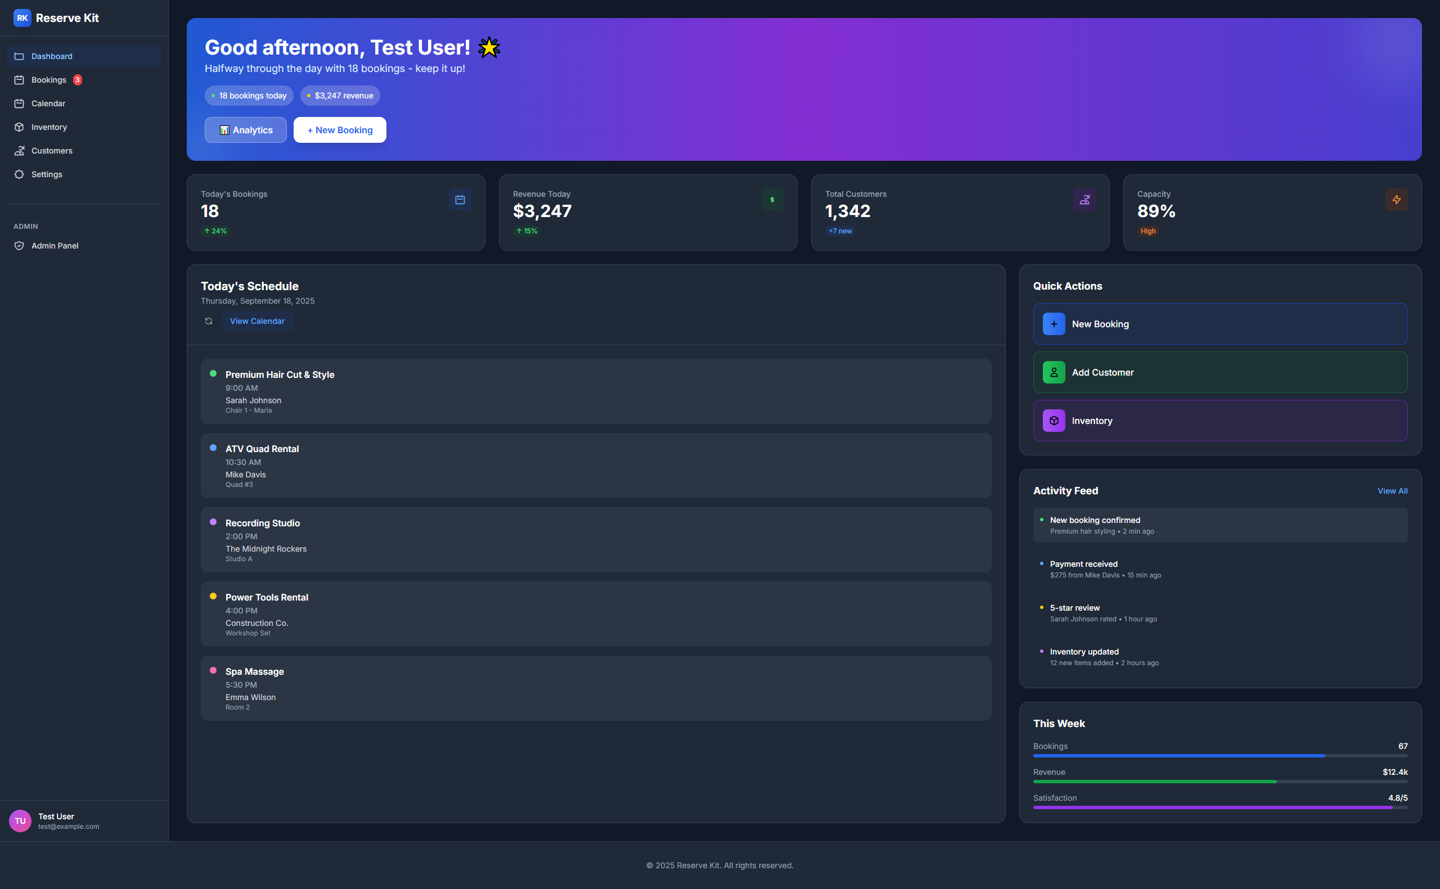Click the RK logo icon in sidebar

point(22,18)
